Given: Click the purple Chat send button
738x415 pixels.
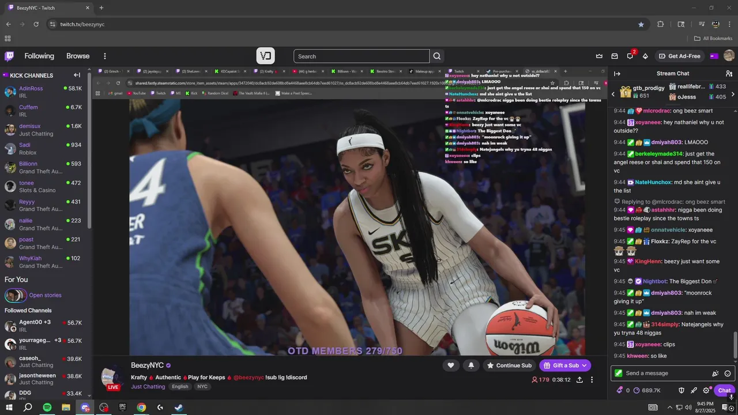Looking at the screenshot, I should pyautogui.click(x=724, y=390).
